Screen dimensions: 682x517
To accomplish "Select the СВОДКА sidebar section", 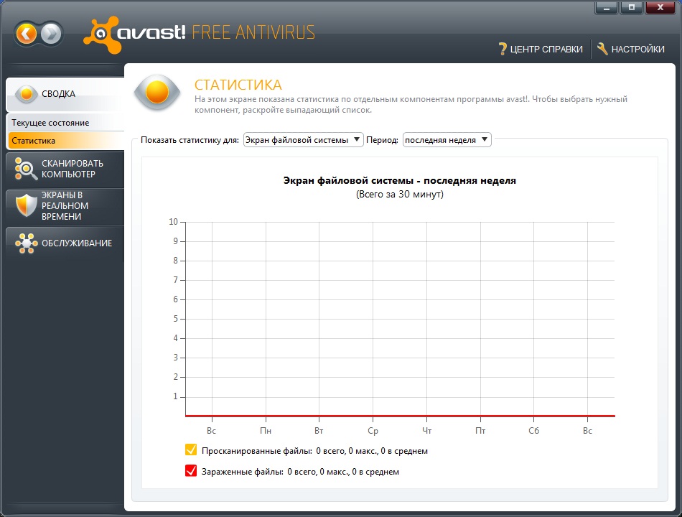I will point(65,94).
